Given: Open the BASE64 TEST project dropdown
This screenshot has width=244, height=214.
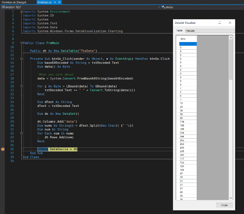Looking at the screenshot, I should click(x=159, y=7).
